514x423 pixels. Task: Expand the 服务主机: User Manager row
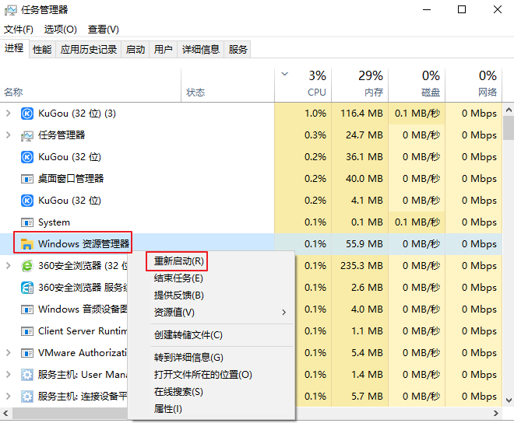pos(9,375)
